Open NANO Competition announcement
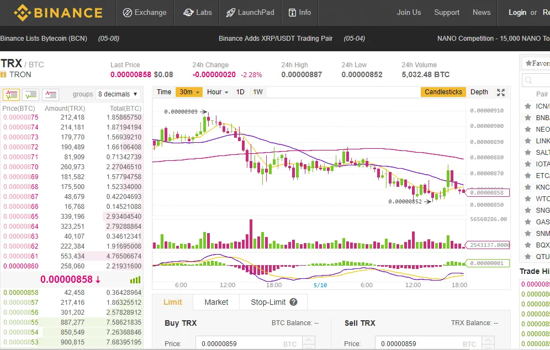 click(x=493, y=39)
